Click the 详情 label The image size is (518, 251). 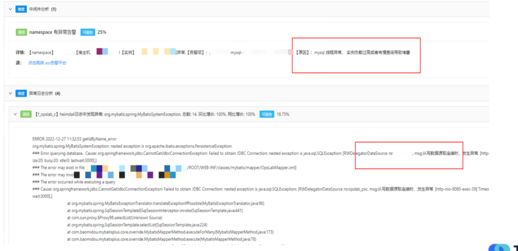pyautogui.click(x=21, y=52)
